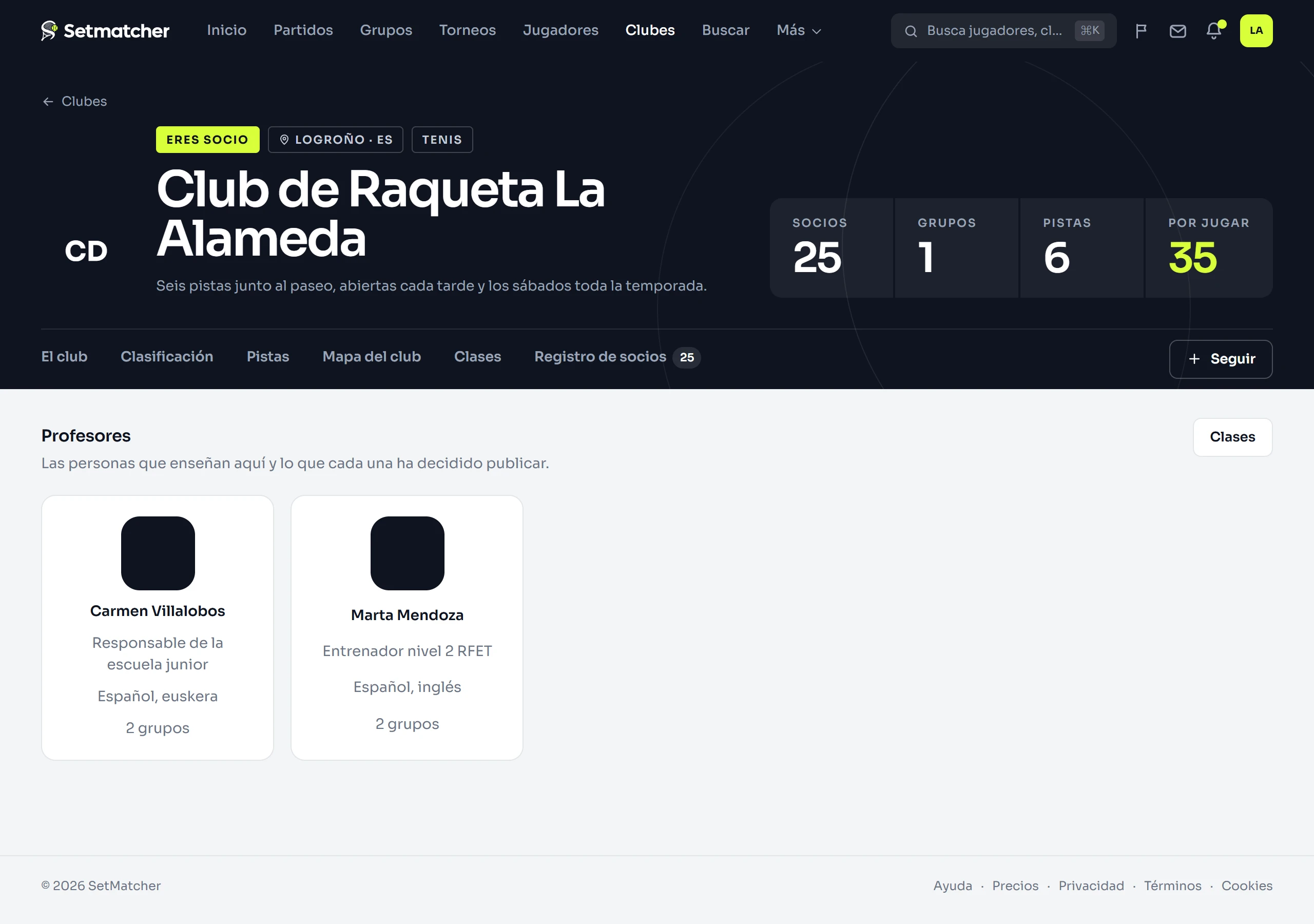Viewport: 1314px width, 924px height.
Task: Open Marta Mendoza avatar thumbnail
Action: pyautogui.click(x=407, y=553)
